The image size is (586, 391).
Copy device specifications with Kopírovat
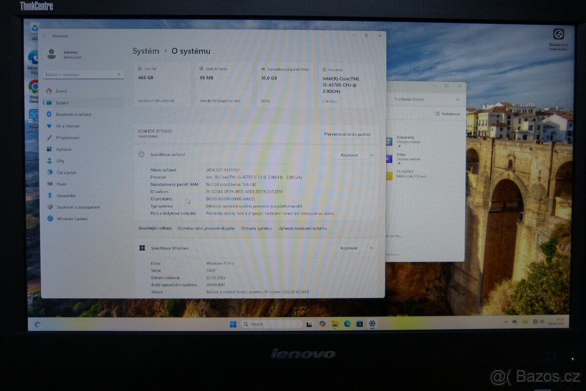(349, 155)
